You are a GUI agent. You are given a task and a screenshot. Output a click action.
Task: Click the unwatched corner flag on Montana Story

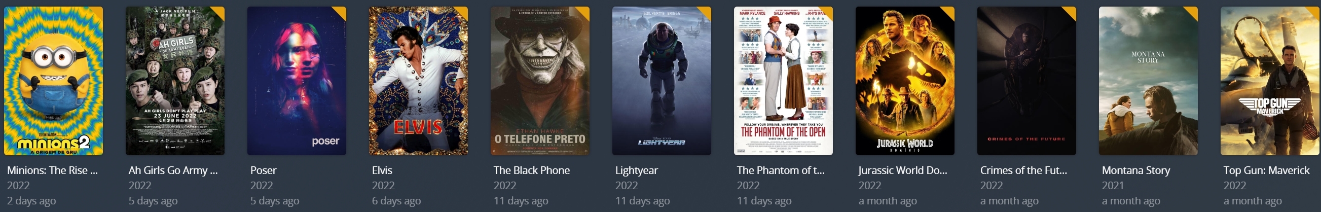[1192, 12]
